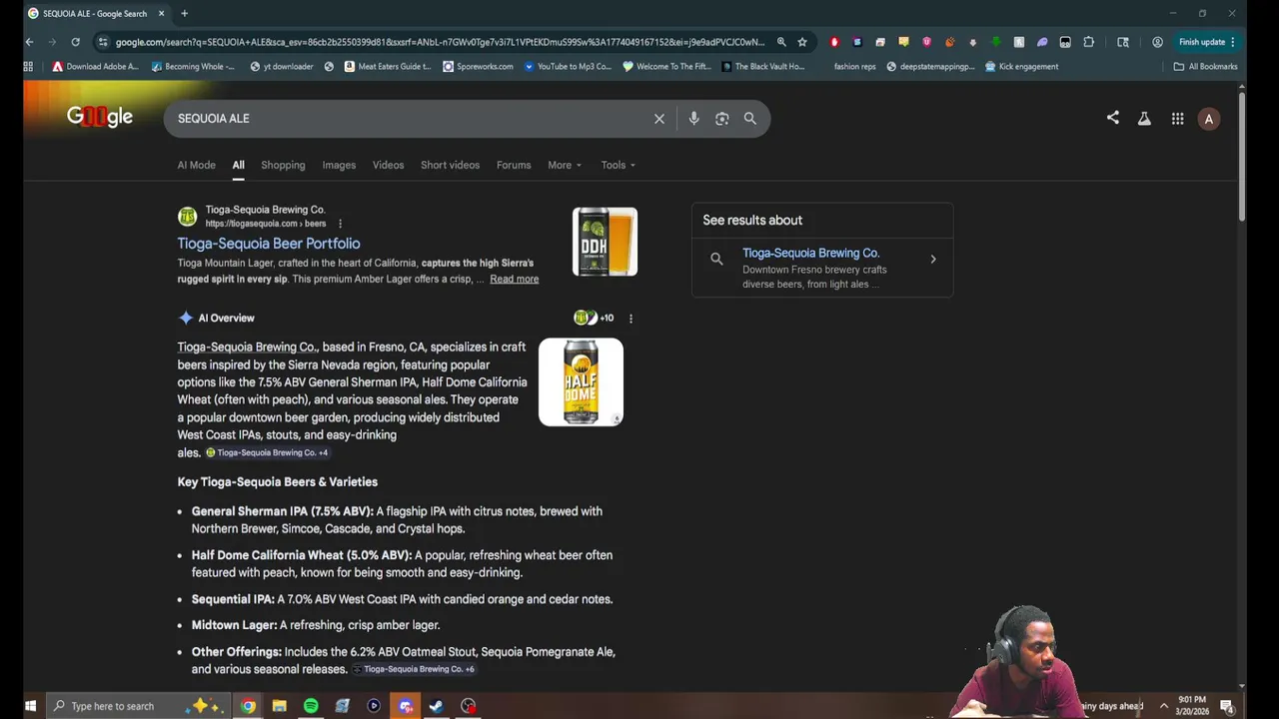Open Meat Eaters Guide bookmark

(x=388, y=67)
